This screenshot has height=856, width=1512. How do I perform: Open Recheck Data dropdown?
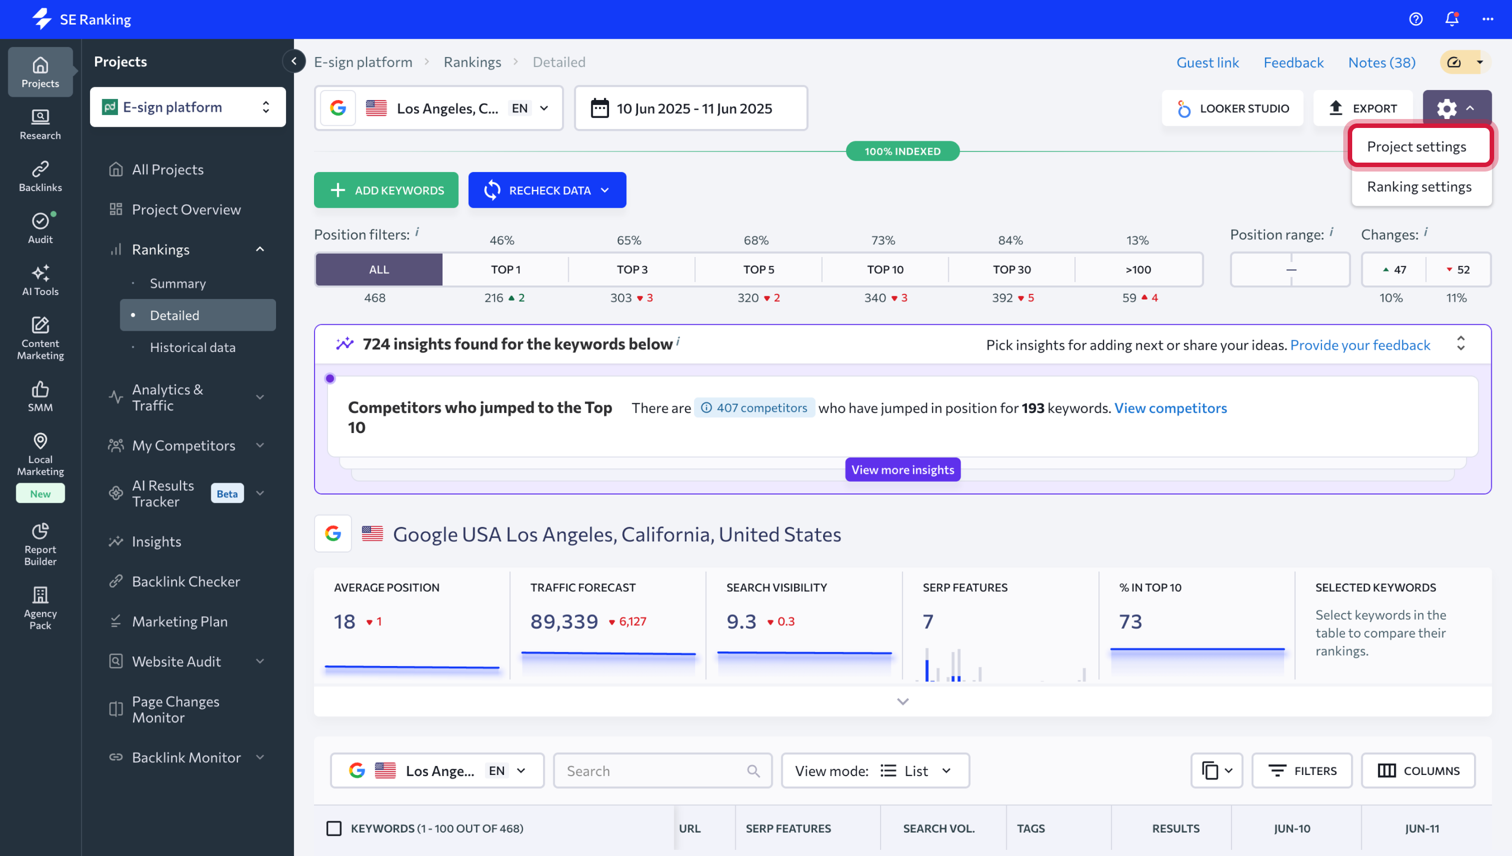546,190
